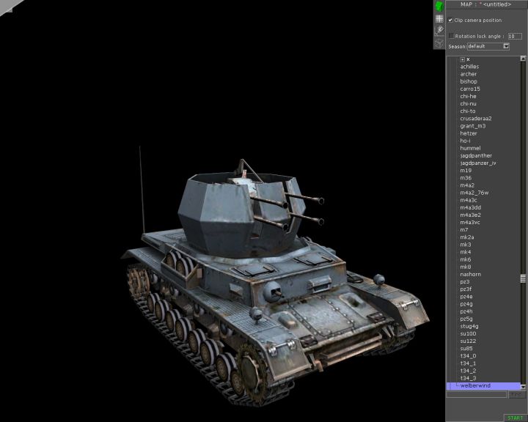Enable Rotation lock angle checkbox
The height and width of the screenshot is (422, 528).
[451, 35]
